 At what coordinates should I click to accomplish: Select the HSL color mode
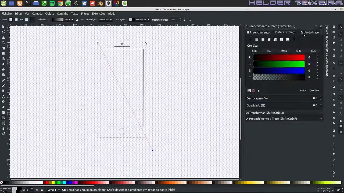pyautogui.click(x=269, y=51)
